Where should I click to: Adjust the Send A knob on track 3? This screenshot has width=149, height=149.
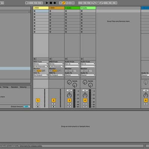pos(69,82)
